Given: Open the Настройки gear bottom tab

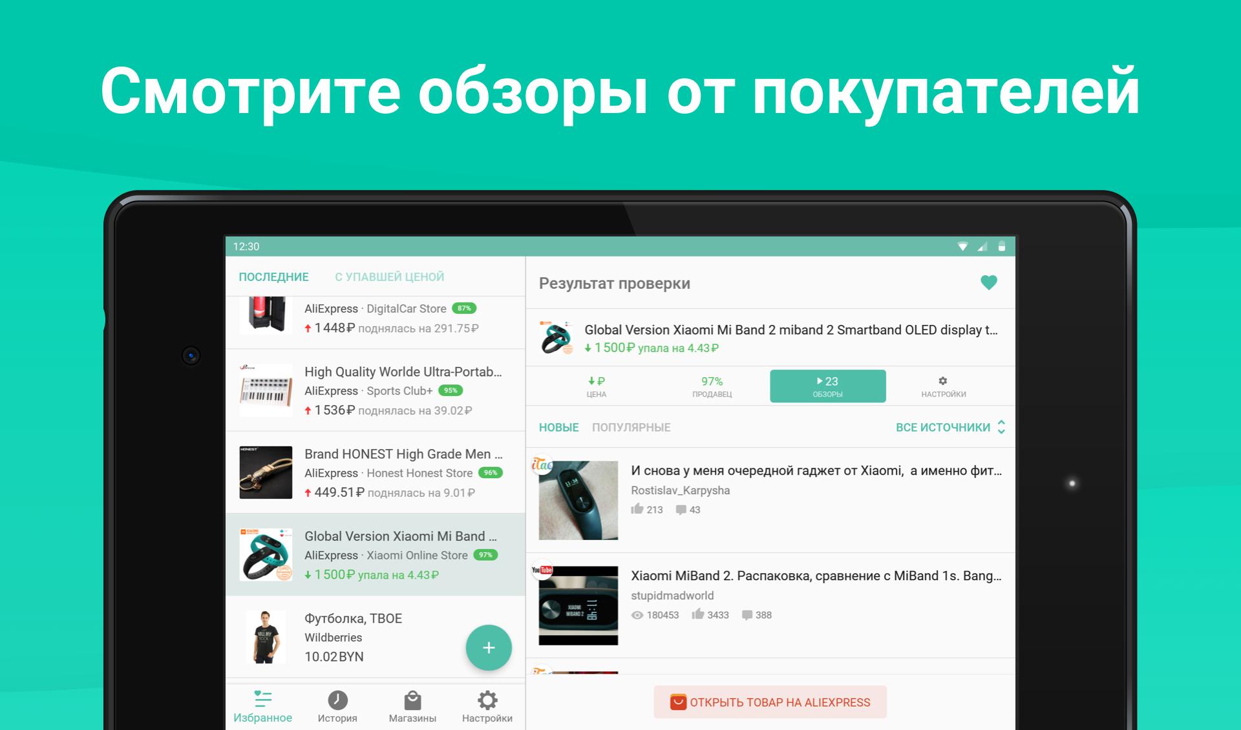Looking at the screenshot, I should pos(487,707).
